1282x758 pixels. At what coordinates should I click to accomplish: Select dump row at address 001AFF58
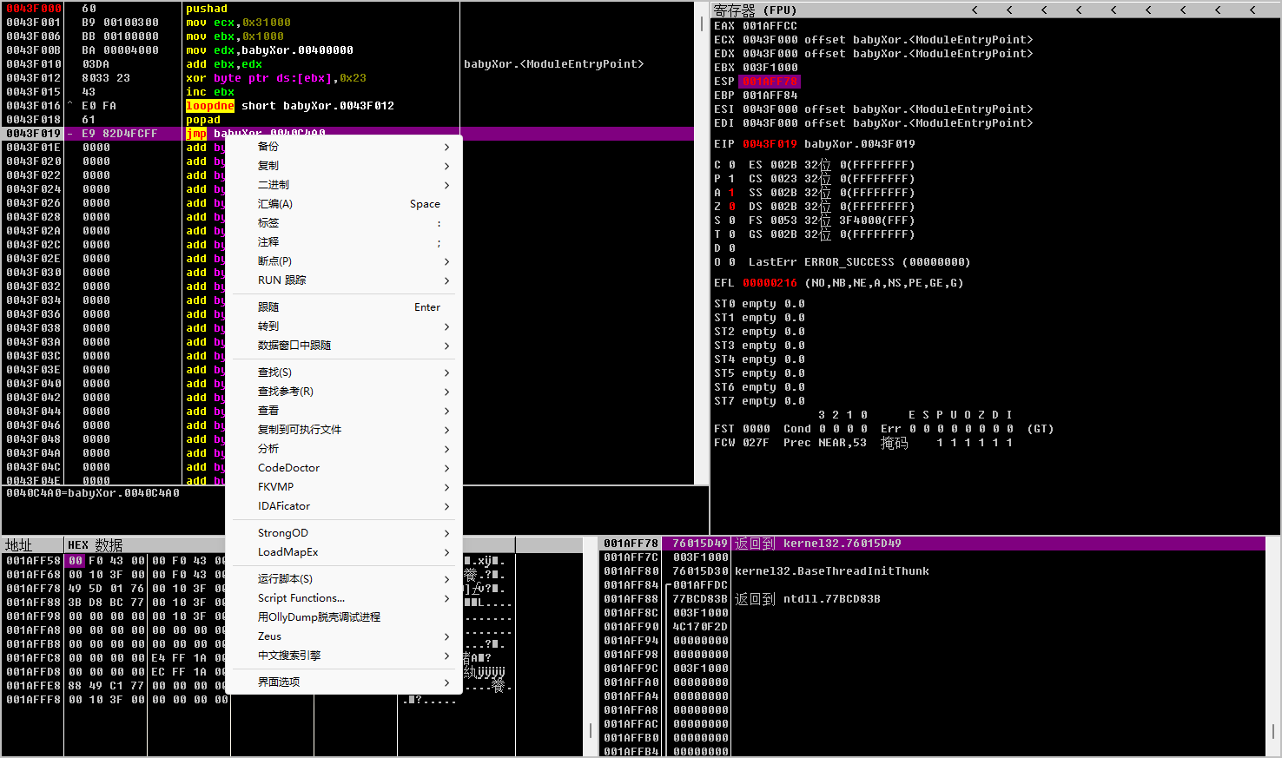pyautogui.click(x=292, y=561)
